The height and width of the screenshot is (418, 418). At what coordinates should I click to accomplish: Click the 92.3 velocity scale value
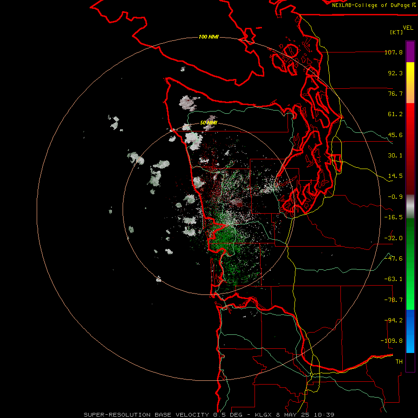click(395, 73)
